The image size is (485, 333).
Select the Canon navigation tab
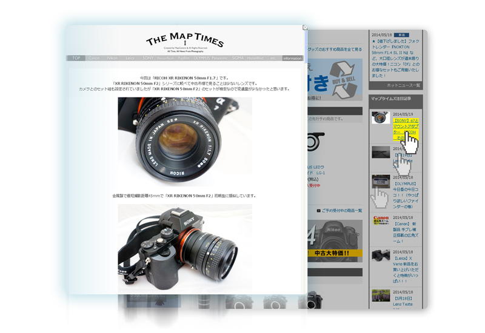point(94,58)
